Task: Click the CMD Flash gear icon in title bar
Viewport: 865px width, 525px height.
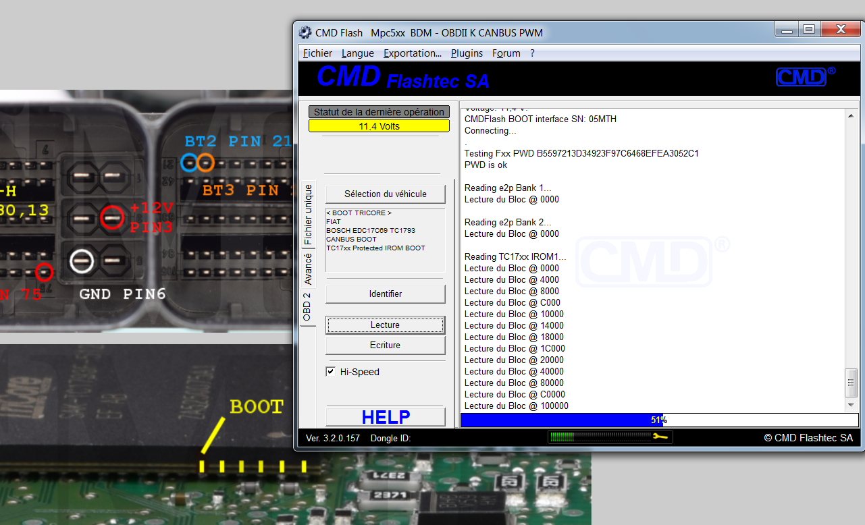Action: [x=305, y=32]
